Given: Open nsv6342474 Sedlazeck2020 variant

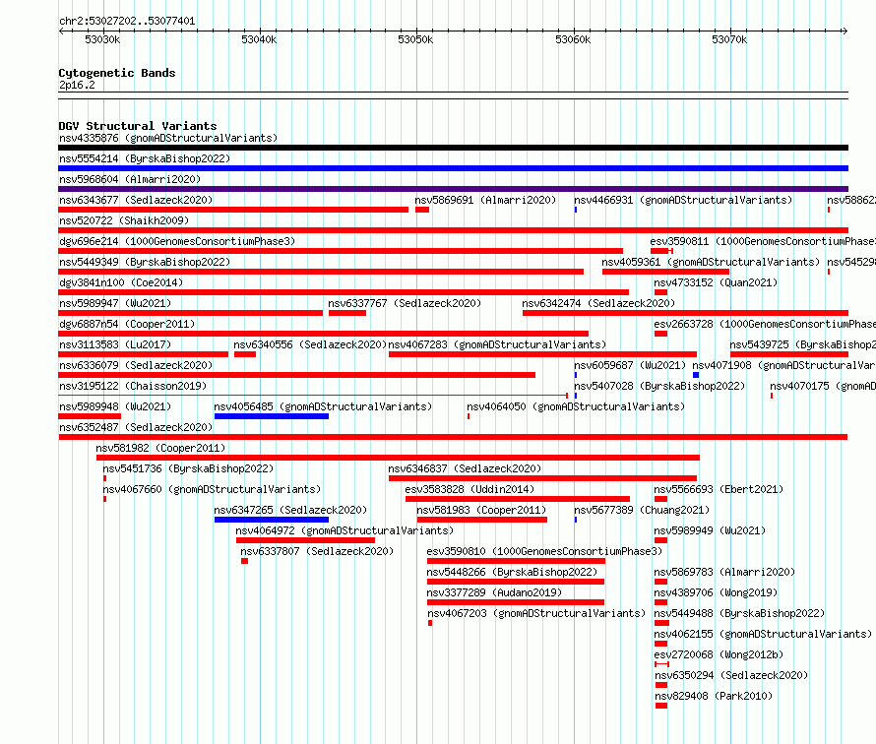Looking at the screenshot, I should (x=598, y=303).
